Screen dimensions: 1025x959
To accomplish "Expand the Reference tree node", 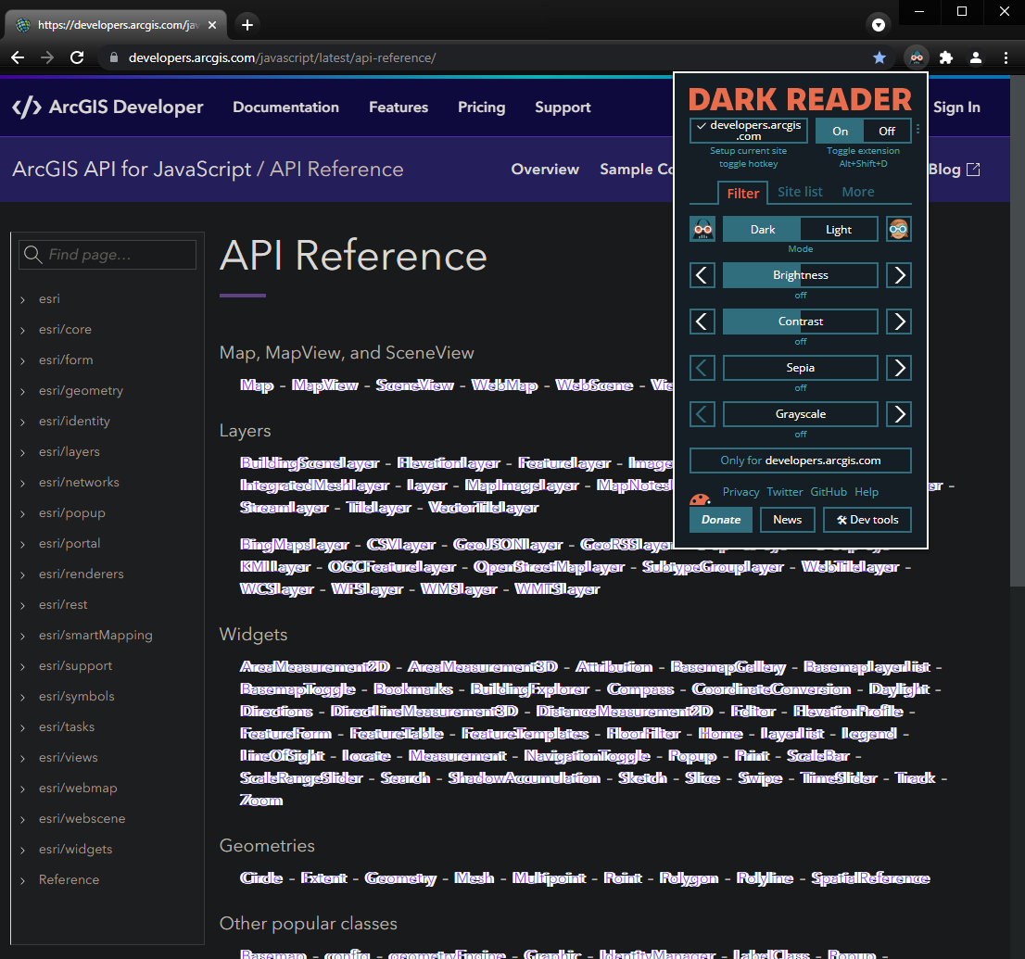I will coord(23,880).
